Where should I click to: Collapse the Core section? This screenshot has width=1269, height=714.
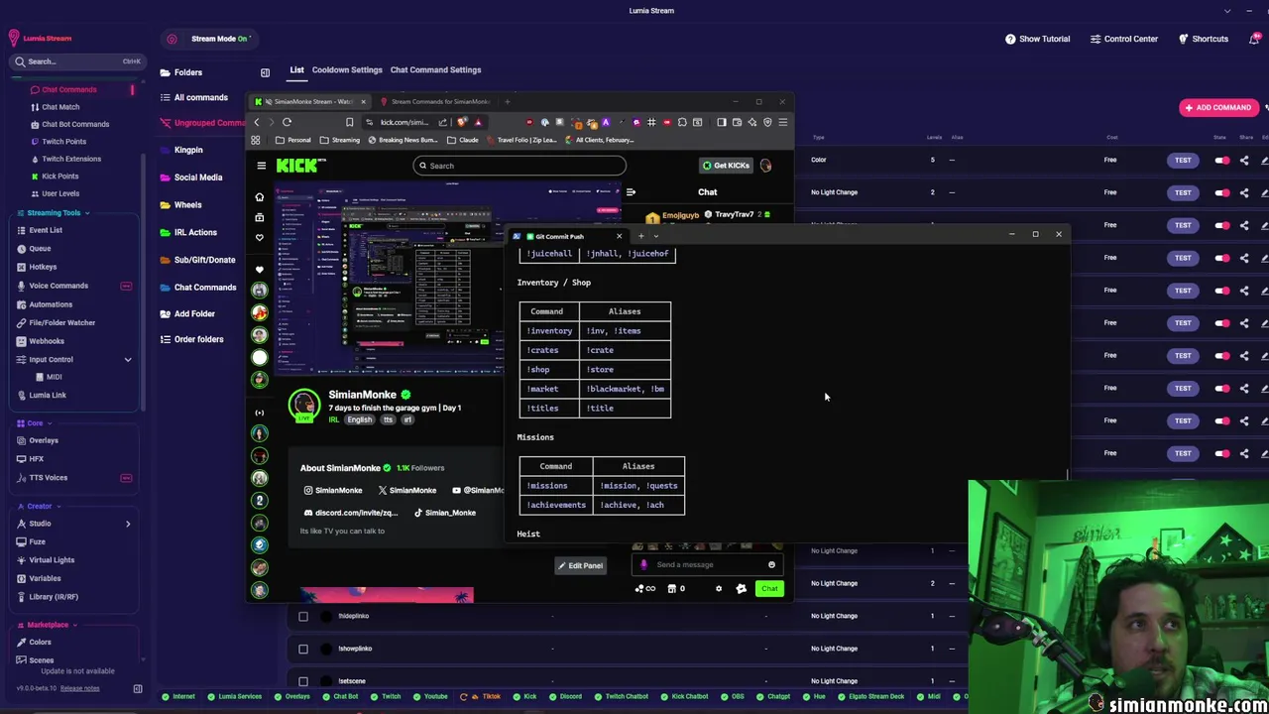coord(50,422)
